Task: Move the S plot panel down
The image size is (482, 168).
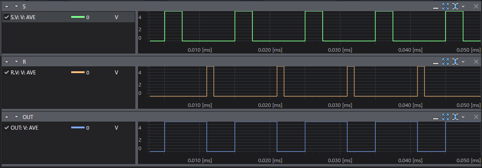Action: (16, 6)
